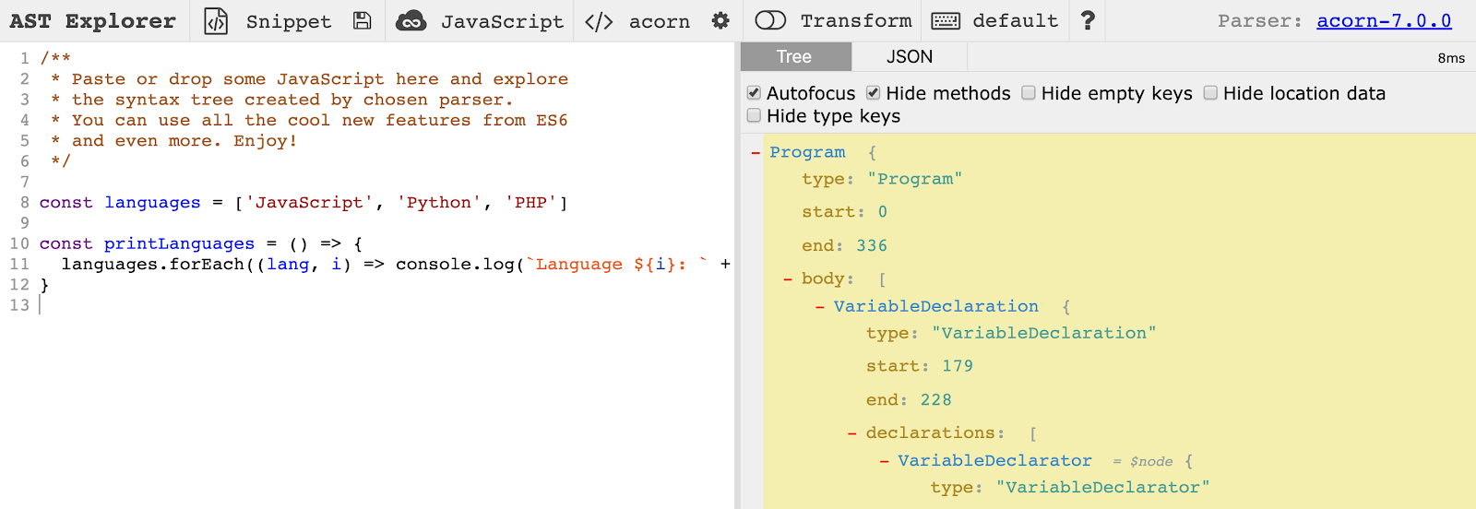Image resolution: width=1476 pixels, height=509 pixels.
Task: Open the acorn-7.0.0 parser link
Action: [x=1384, y=20]
